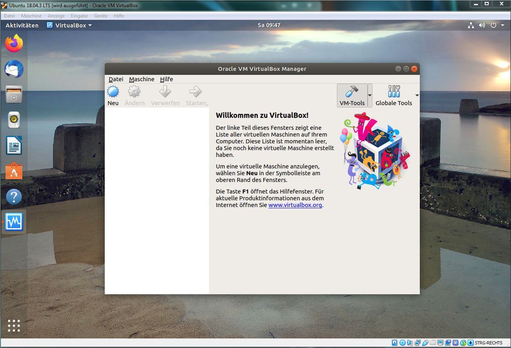Close the VirtualBox Manager window
The height and width of the screenshot is (348, 511).
pyautogui.click(x=414, y=69)
